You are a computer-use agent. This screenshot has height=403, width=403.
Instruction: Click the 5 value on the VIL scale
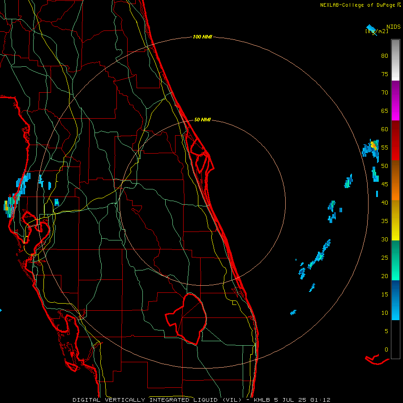point(386,331)
